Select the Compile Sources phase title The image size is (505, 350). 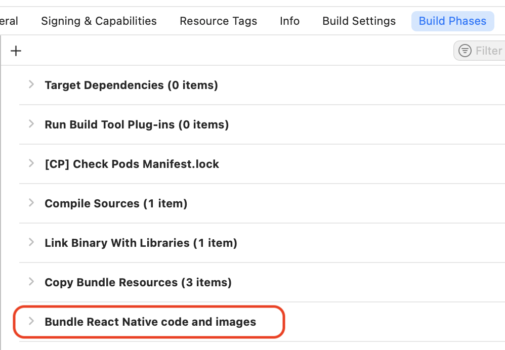(x=116, y=203)
